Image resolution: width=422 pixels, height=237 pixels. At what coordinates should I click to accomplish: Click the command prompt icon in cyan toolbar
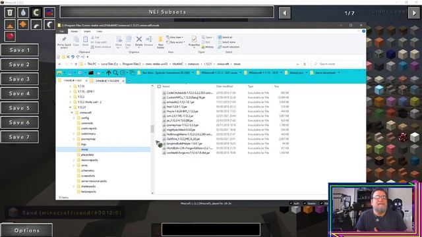click(91, 72)
